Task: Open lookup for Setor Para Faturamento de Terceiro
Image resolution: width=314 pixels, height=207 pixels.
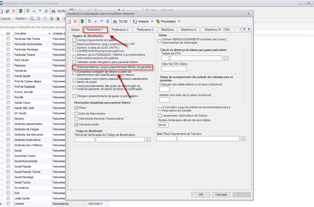Action: [243, 139]
